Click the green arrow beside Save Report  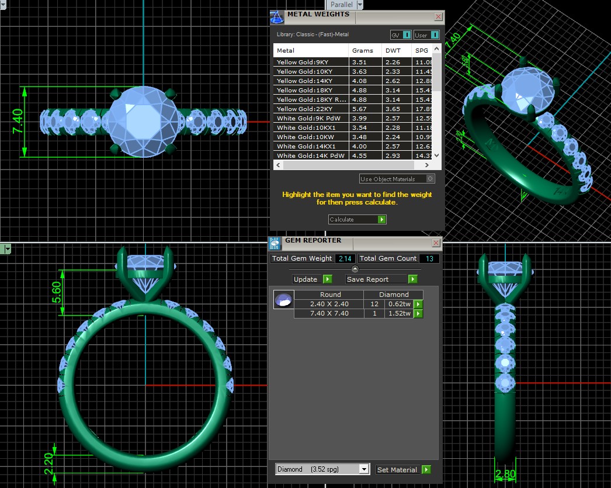pyautogui.click(x=413, y=279)
